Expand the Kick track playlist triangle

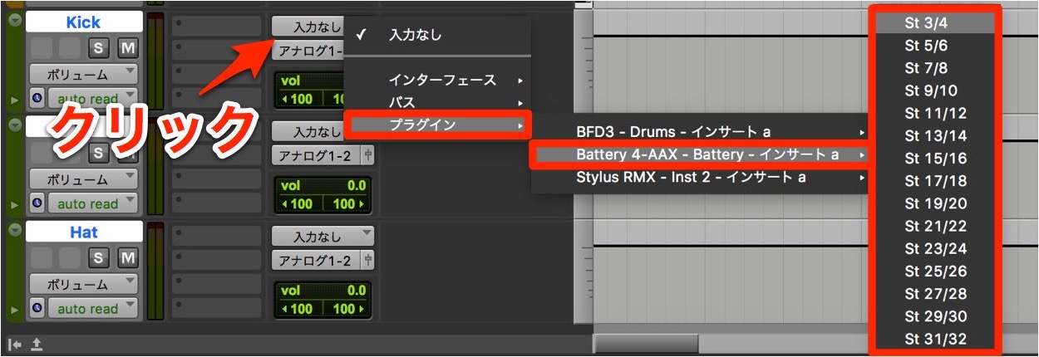[x=13, y=99]
